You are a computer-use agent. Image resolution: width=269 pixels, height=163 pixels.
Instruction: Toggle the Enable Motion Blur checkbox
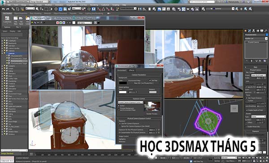[247, 127]
